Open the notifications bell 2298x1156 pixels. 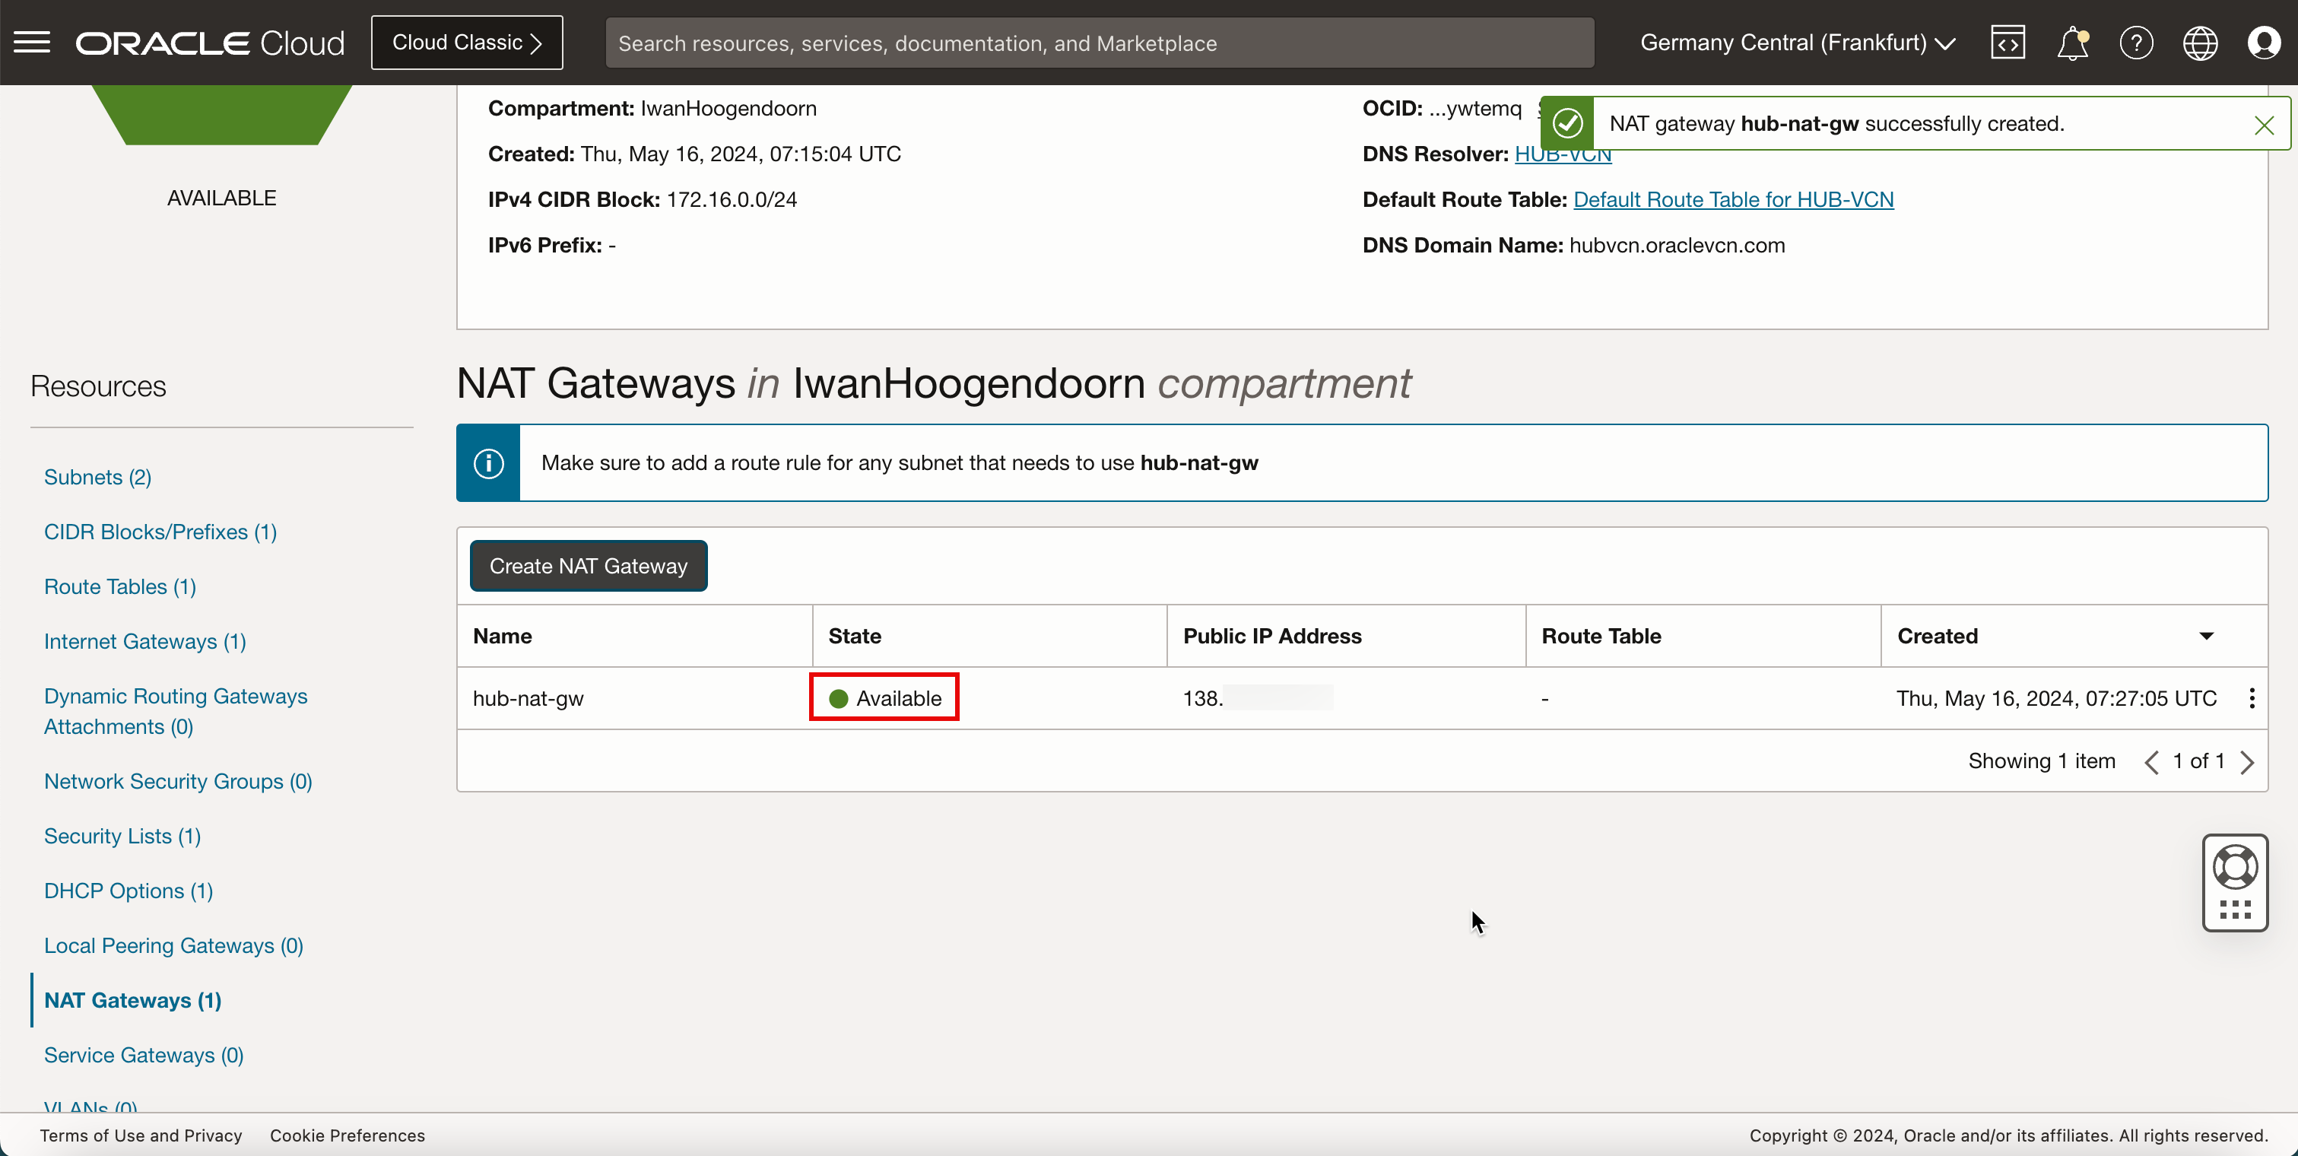(x=2071, y=42)
